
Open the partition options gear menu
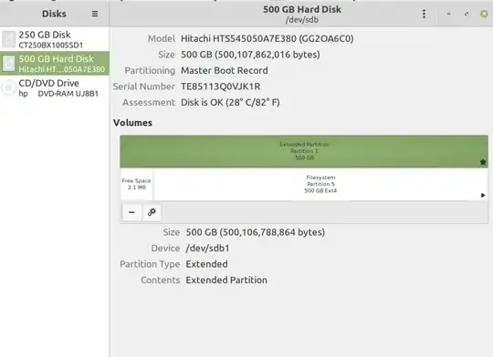(152, 212)
